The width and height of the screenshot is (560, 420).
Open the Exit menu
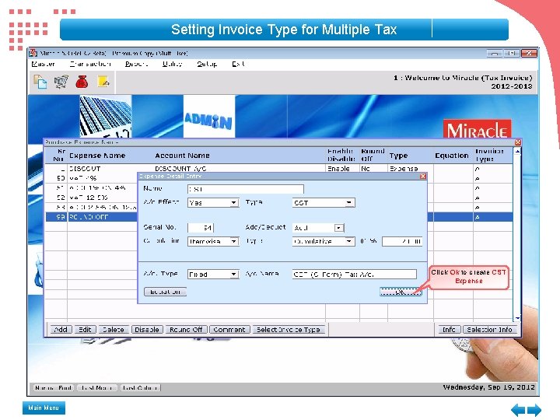(238, 64)
